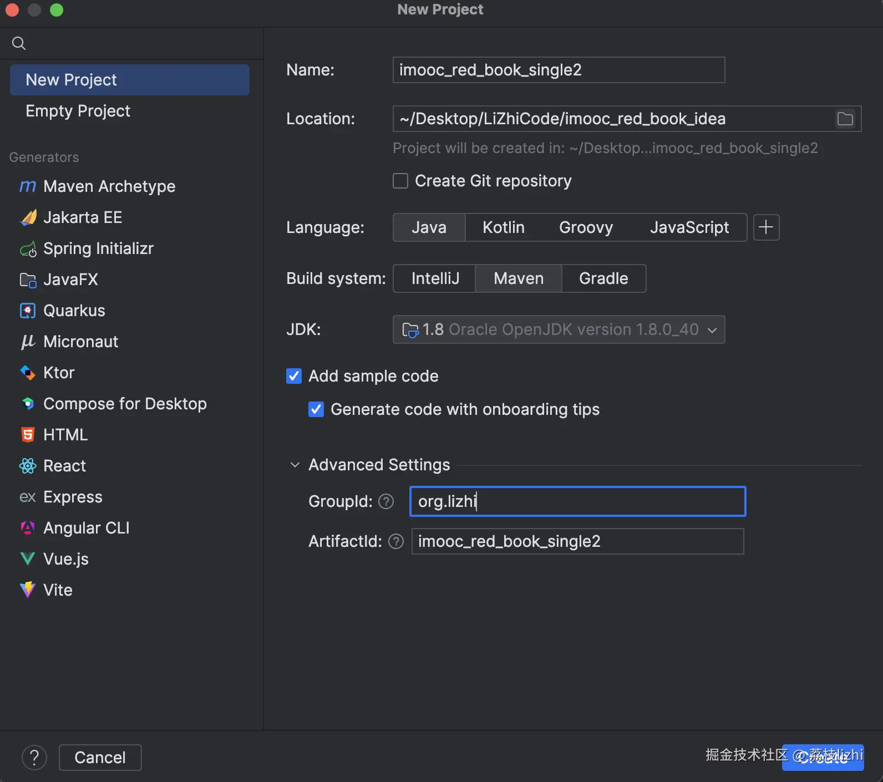Select the Spring Initializr icon
This screenshot has width=883, height=782.
pyautogui.click(x=28, y=249)
